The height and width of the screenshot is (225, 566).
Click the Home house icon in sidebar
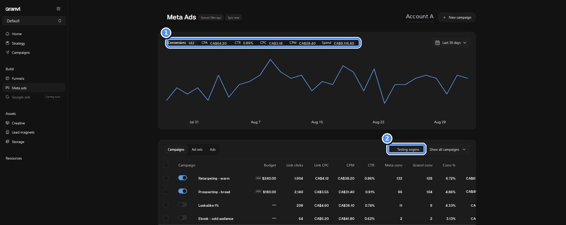(x=7, y=34)
